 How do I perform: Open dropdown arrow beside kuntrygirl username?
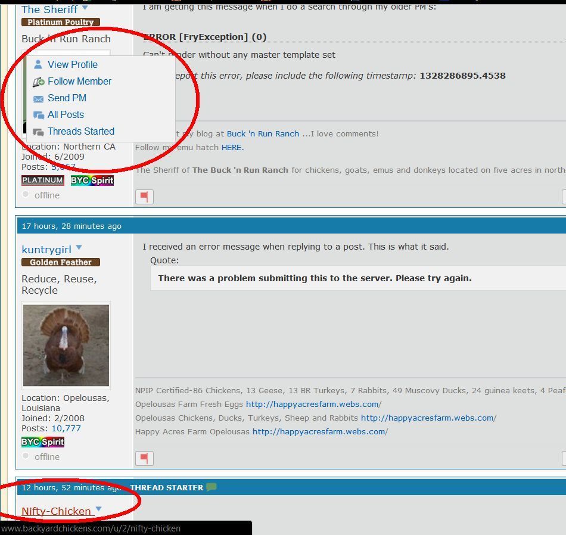click(79, 248)
